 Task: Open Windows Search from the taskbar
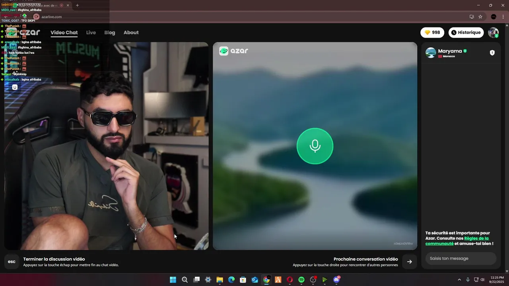tap(185, 280)
